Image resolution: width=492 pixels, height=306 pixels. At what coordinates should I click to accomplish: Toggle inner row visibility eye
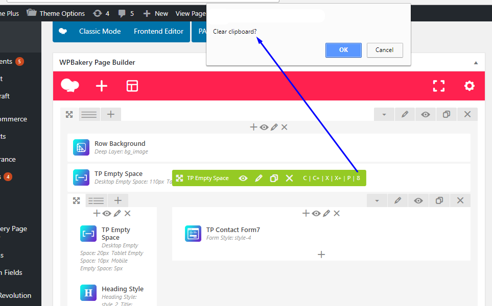418,201
